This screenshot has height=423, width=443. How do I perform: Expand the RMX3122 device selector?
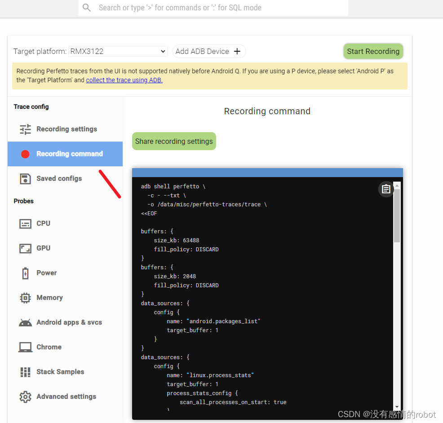tap(118, 51)
